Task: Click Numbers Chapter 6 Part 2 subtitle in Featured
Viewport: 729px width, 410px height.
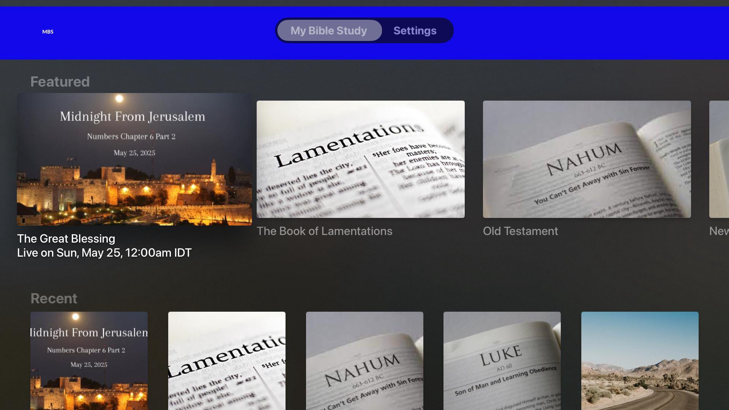Action: (x=131, y=136)
